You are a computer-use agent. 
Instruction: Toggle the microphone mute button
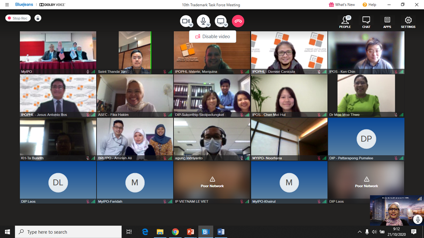(203, 21)
